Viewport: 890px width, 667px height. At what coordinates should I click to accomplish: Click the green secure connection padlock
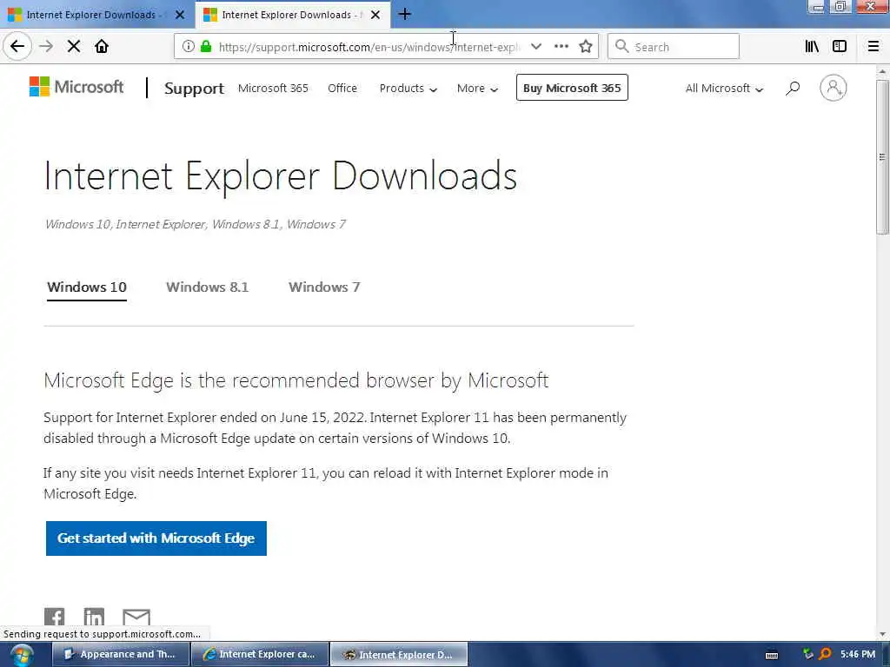205,47
